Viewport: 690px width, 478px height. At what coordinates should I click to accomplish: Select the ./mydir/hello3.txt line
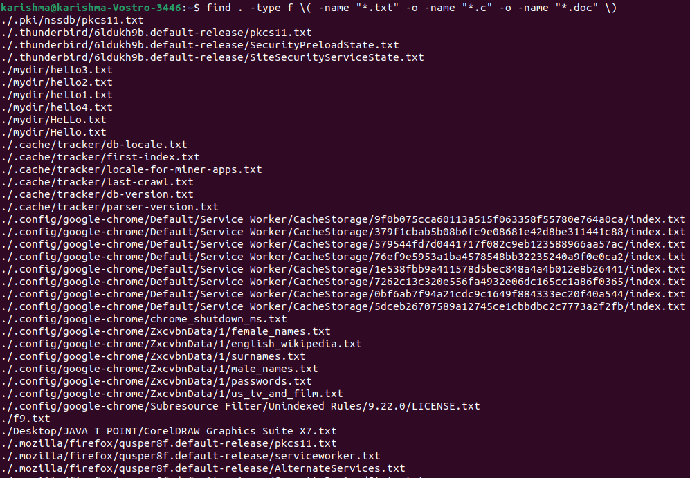tap(56, 70)
